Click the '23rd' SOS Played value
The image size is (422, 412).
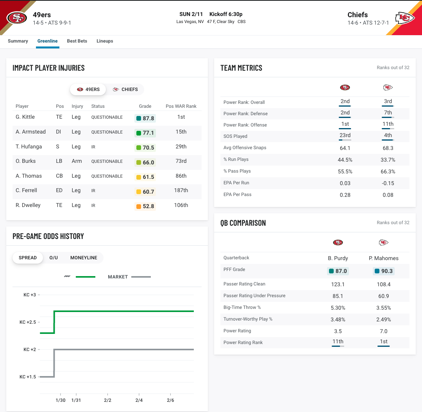point(345,135)
